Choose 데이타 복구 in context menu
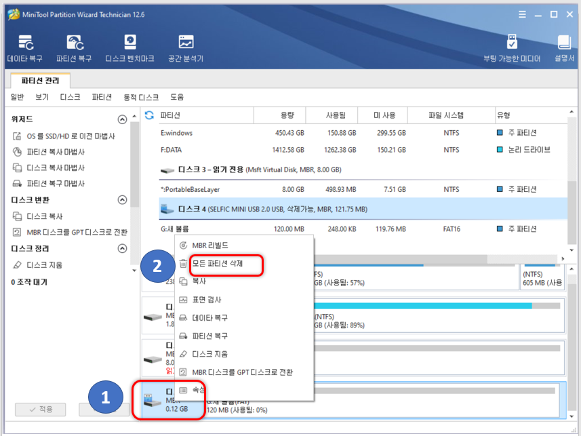The image size is (581, 436). point(245,318)
